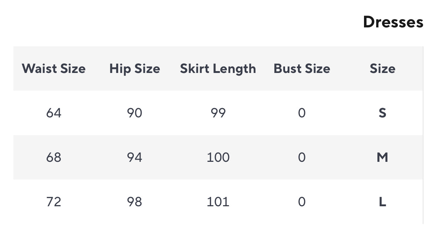Select the Skirt Length column header
Image resolution: width=437 pixels, height=227 pixels.
coord(218,69)
